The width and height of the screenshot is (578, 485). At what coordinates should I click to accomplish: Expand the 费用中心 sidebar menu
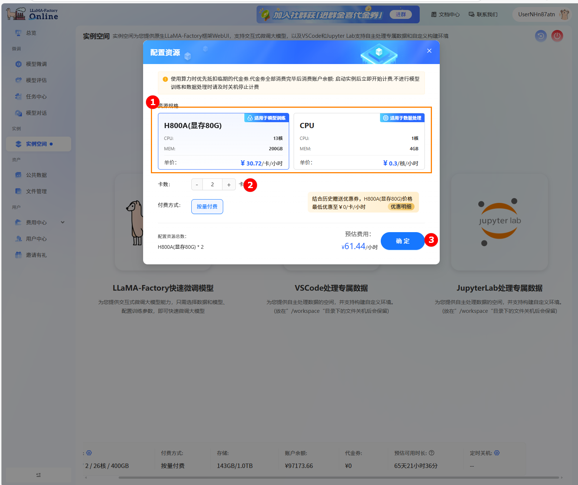[63, 223]
